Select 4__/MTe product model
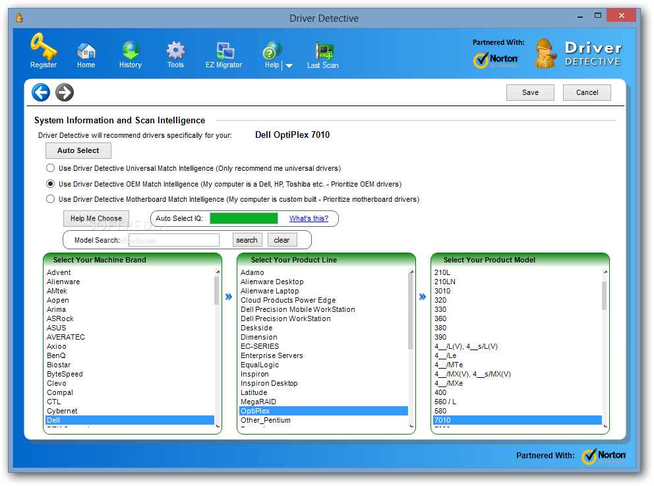 pos(518,365)
